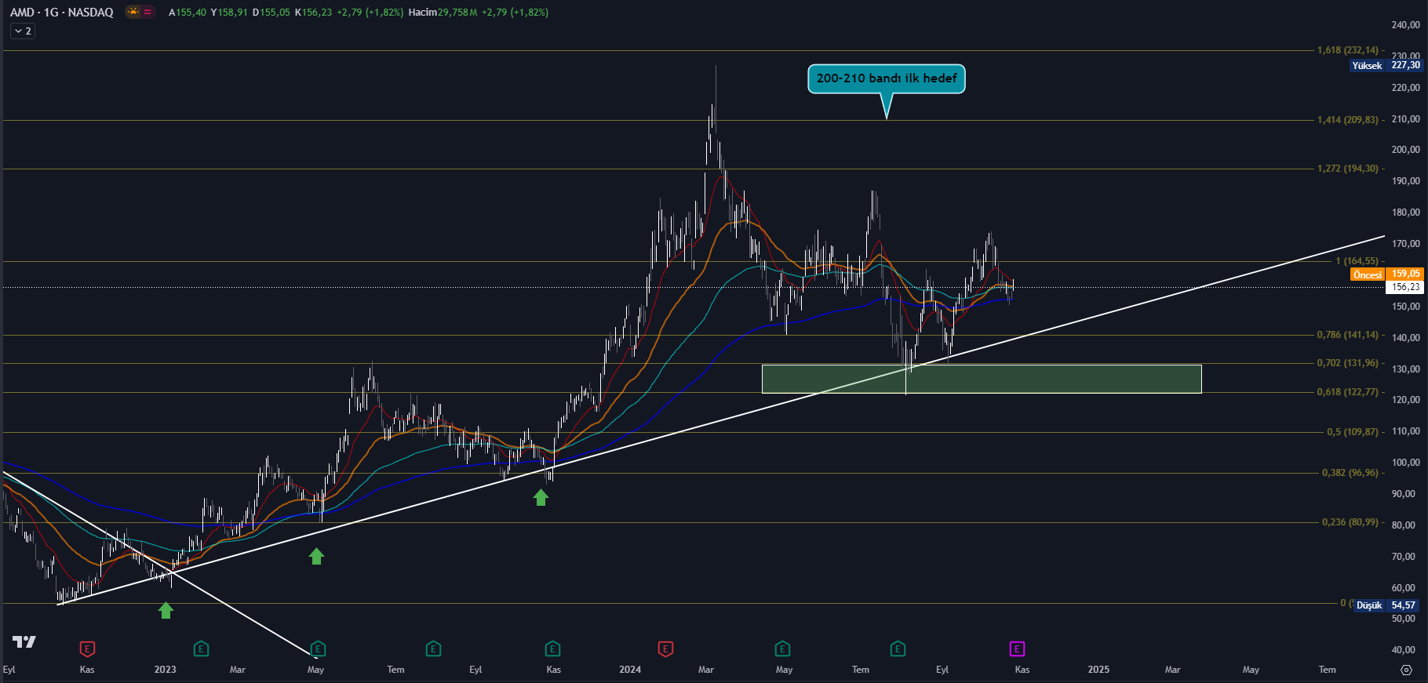
Task: Open the red earnings E marker beside 2024
Action: tap(665, 648)
